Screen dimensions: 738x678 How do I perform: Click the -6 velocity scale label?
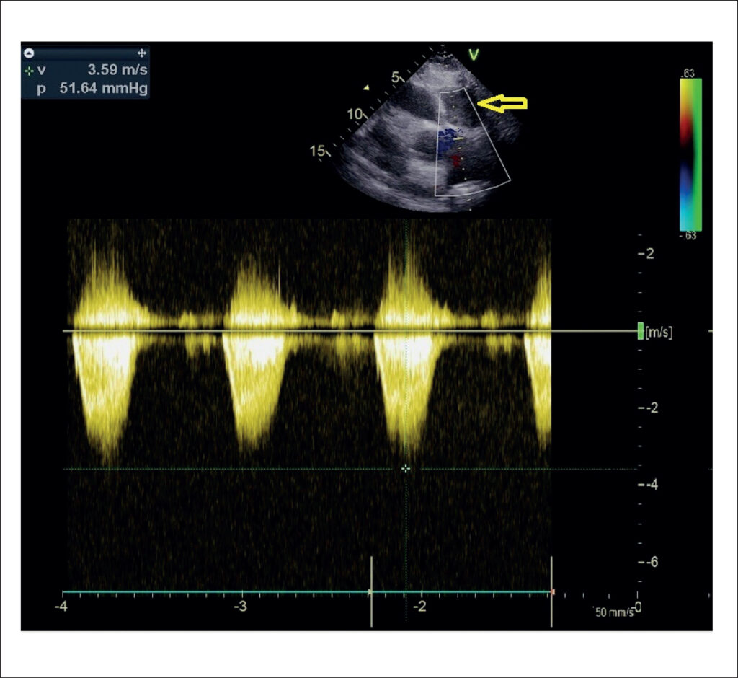651,562
